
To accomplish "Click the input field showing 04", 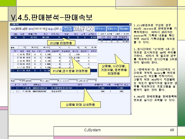I will 26,29.
